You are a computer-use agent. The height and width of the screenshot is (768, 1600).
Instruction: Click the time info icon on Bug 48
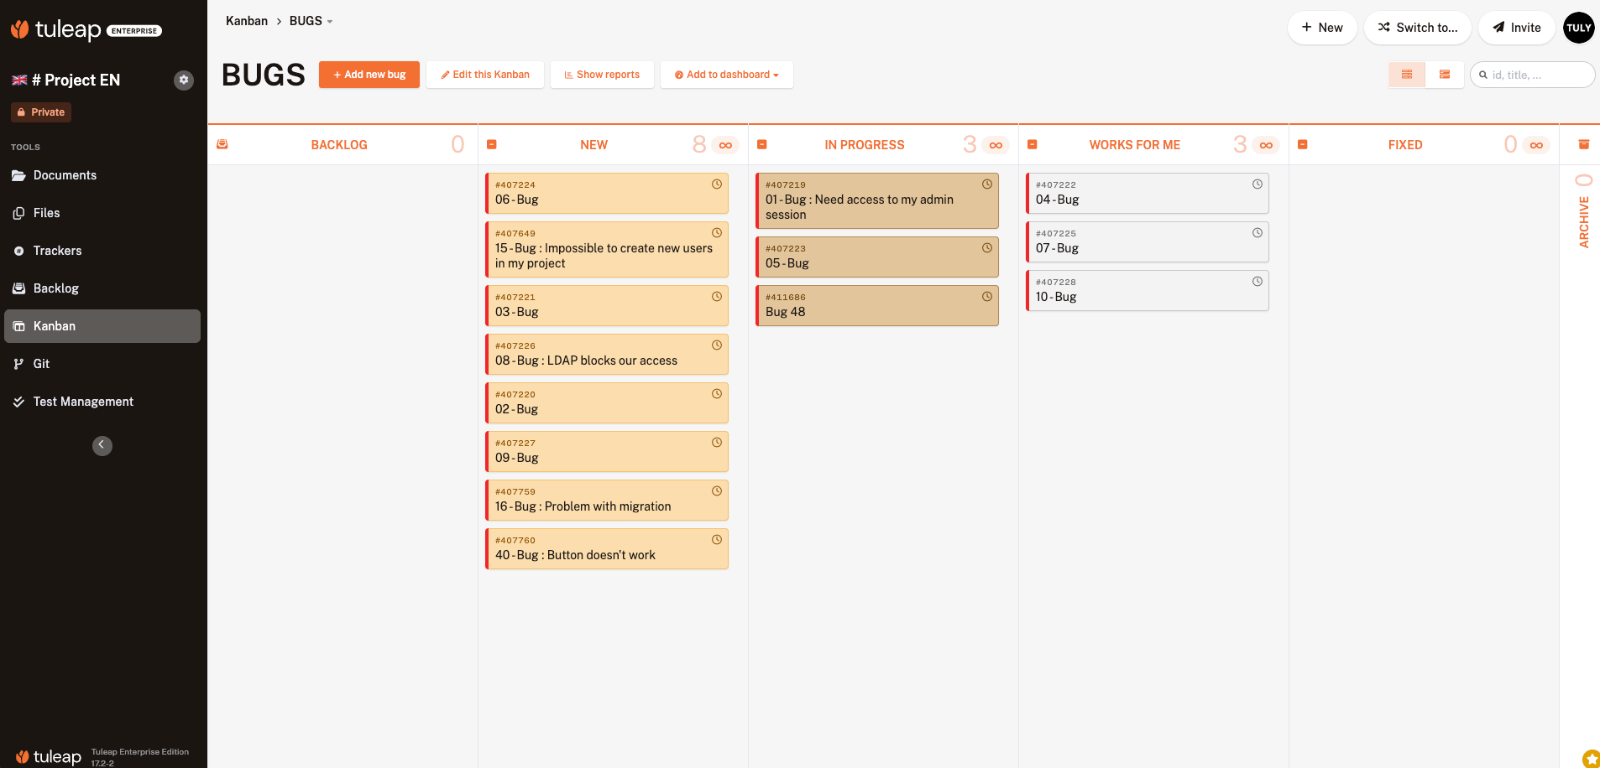987,297
